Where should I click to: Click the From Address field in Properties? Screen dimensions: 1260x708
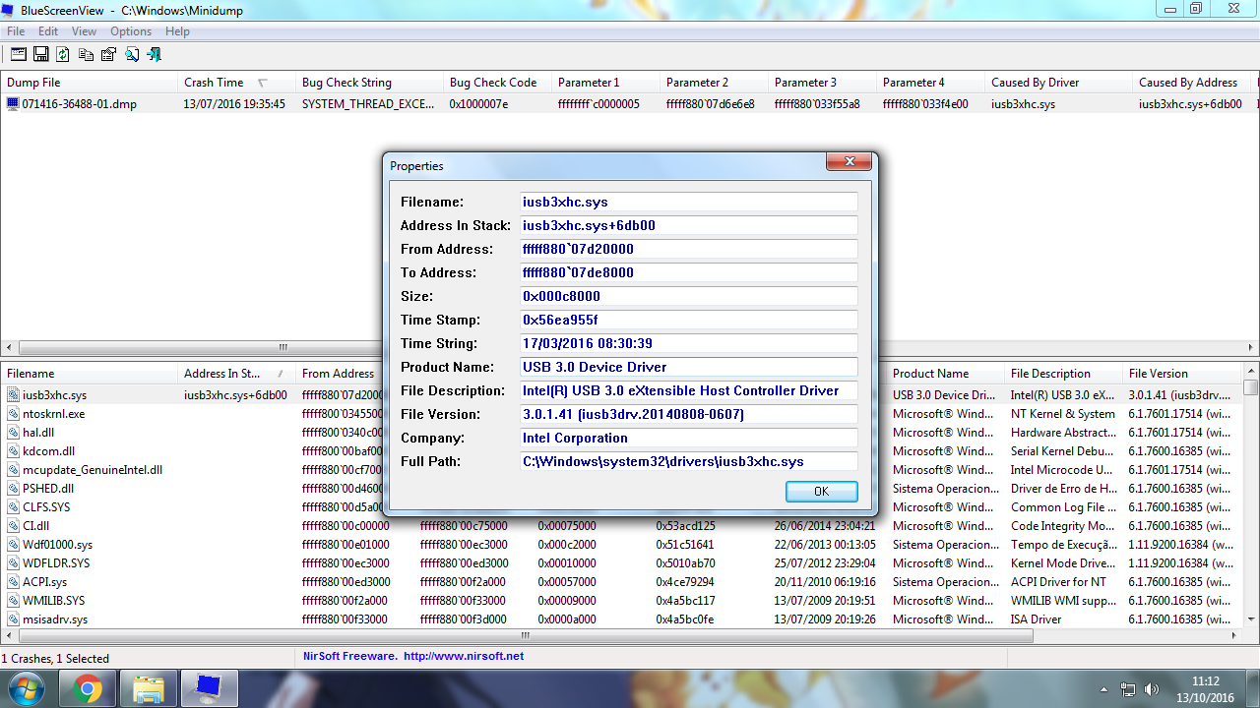tap(689, 249)
